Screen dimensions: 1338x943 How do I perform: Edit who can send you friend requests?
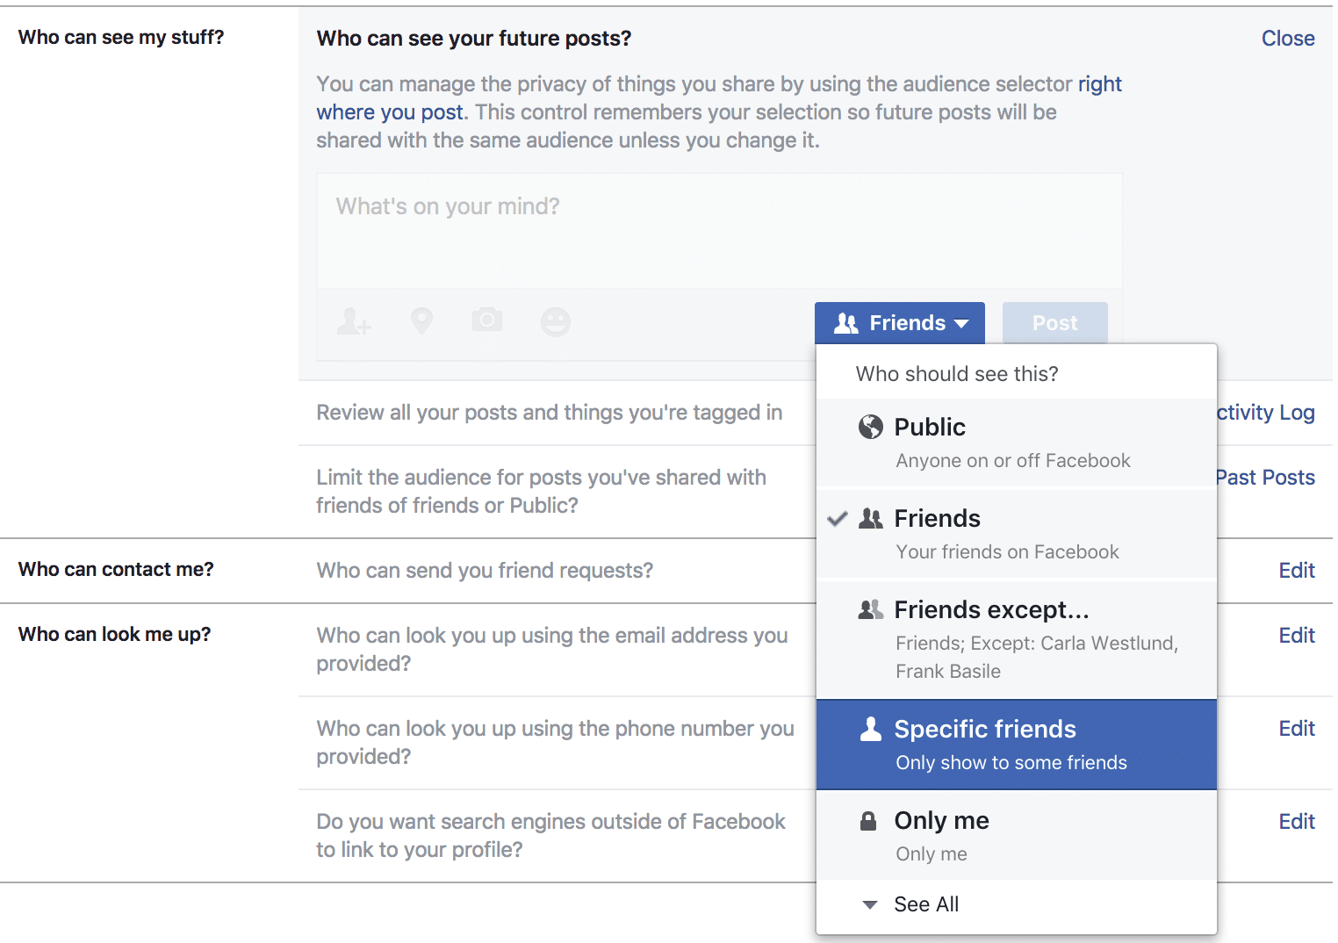[1296, 570]
